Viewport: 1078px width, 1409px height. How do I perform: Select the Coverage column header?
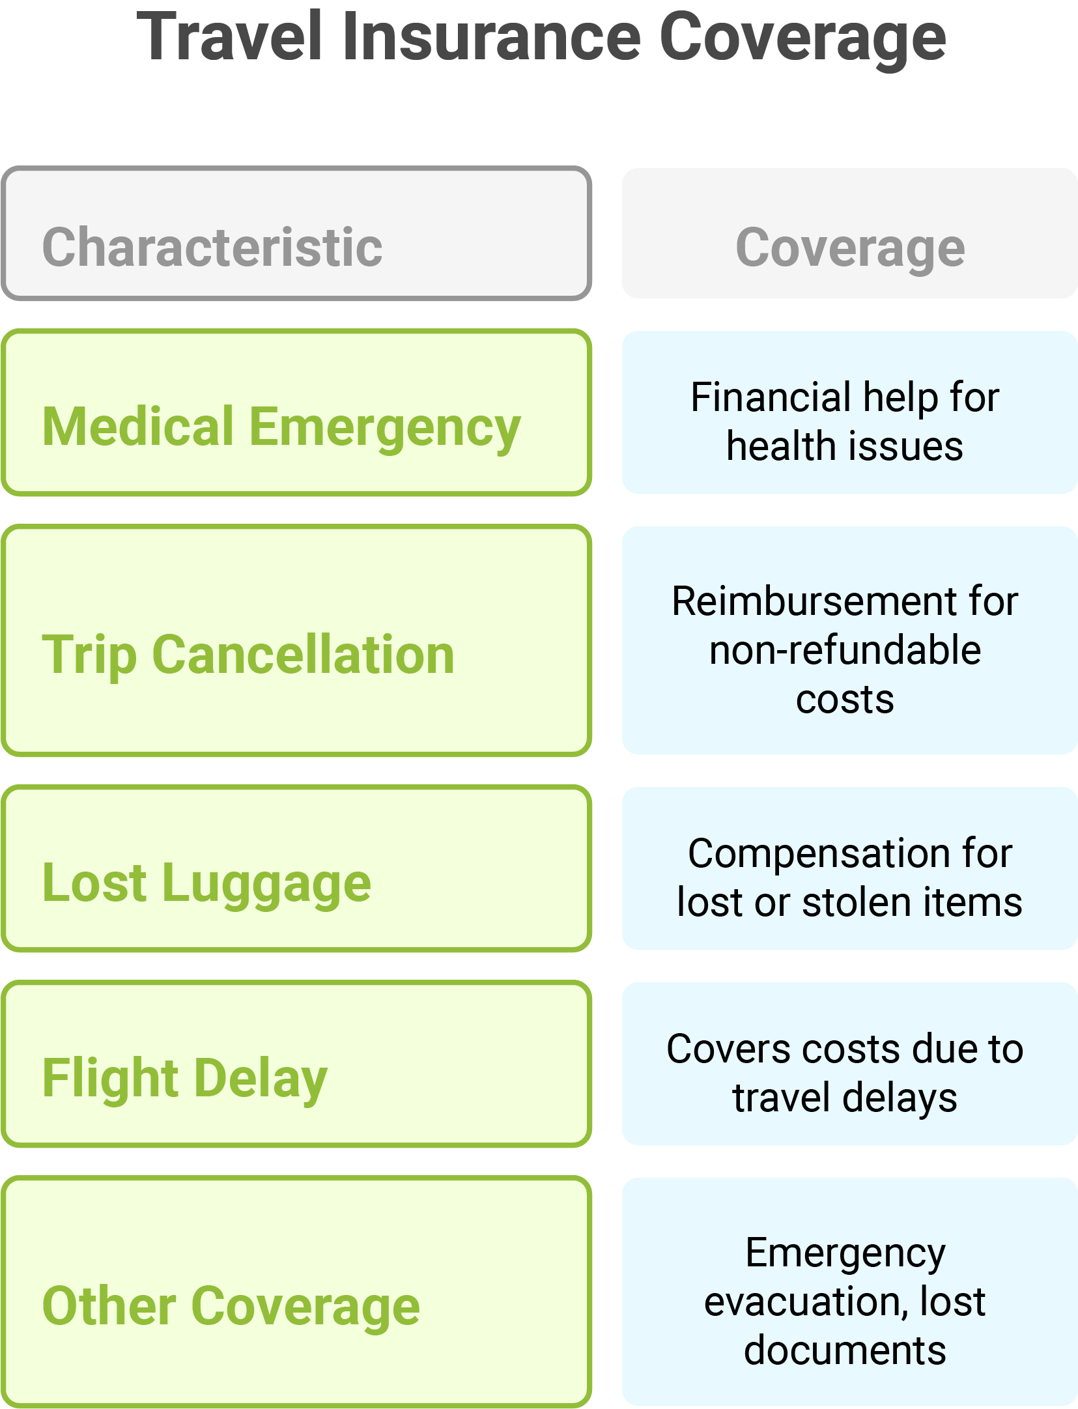click(x=849, y=233)
